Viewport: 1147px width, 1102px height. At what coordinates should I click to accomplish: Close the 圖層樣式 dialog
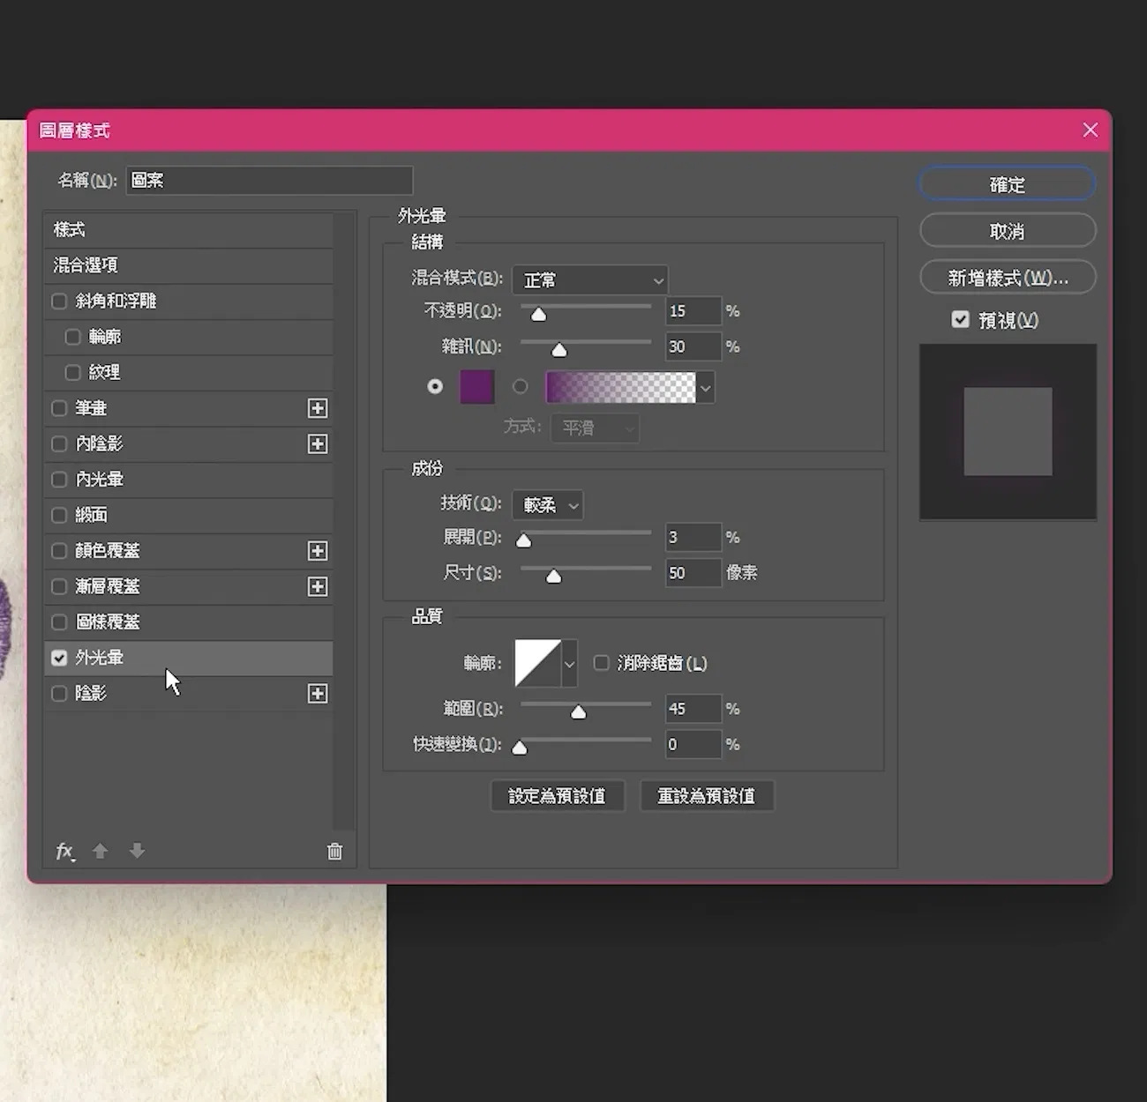point(1091,130)
